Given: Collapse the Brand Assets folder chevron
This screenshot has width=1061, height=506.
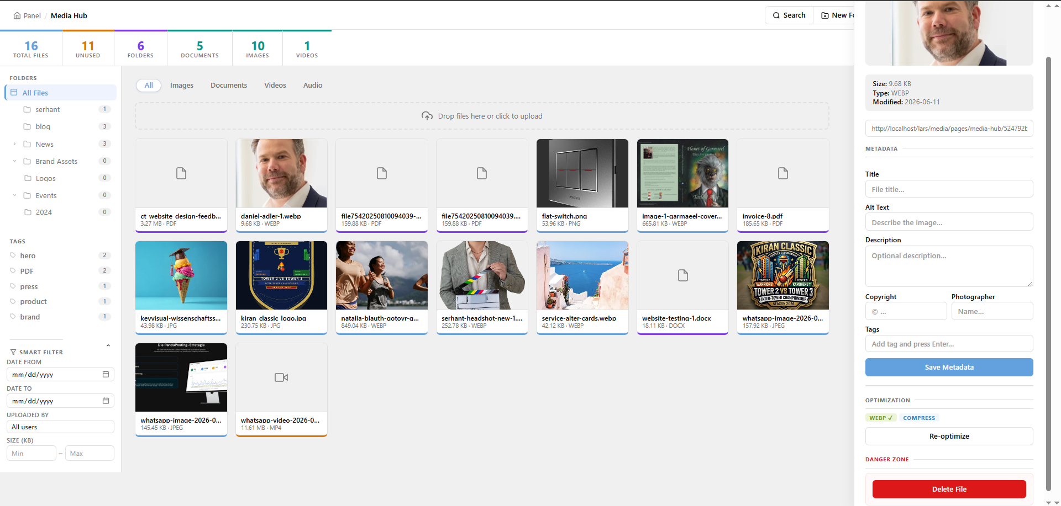Looking at the screenshot, I should click(14, 161).
